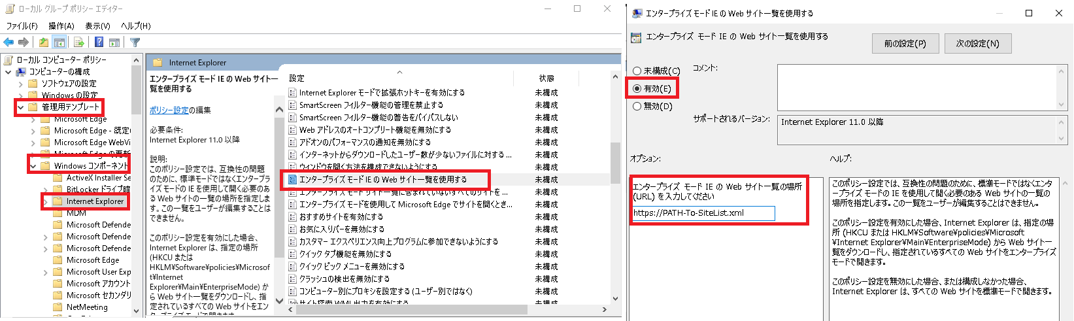Expand the ソフトウェアの設定 tree node

click(x=20, y=84)
